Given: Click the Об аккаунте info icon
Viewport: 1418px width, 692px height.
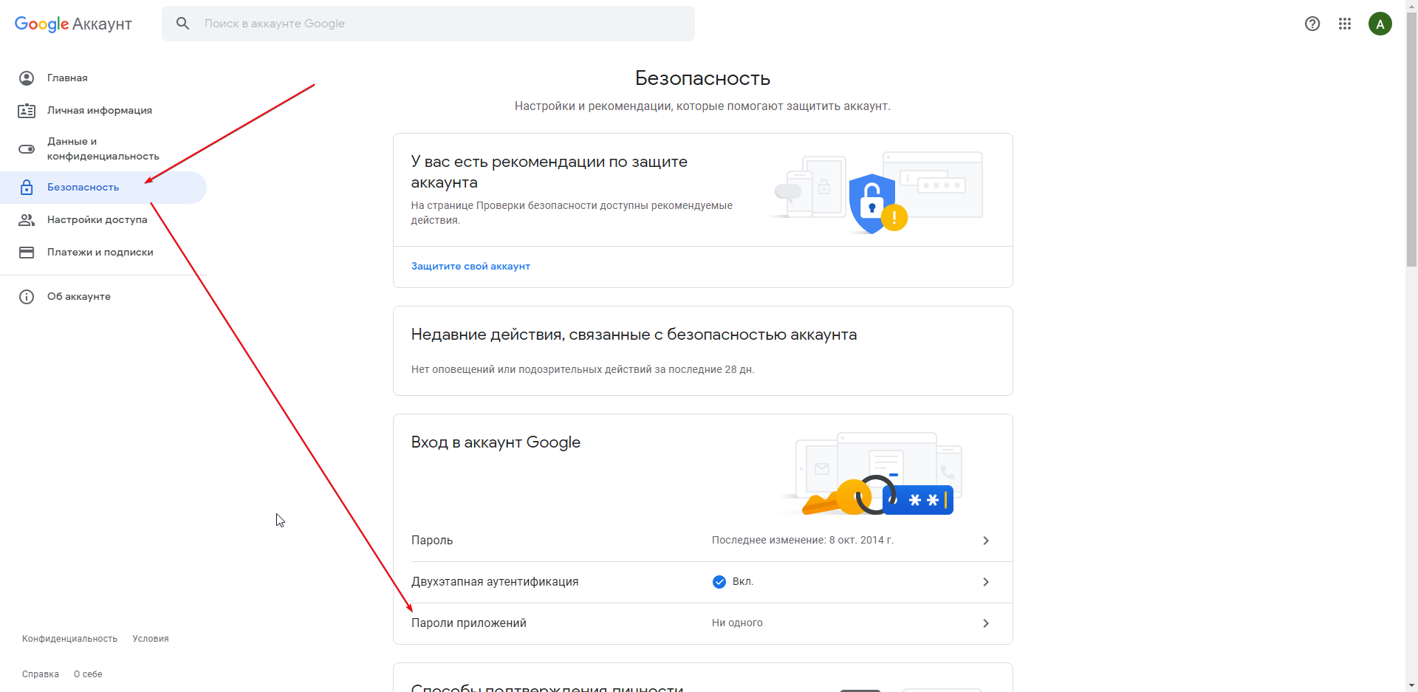Looking at the screenshot, I should (x=27, y=297).
